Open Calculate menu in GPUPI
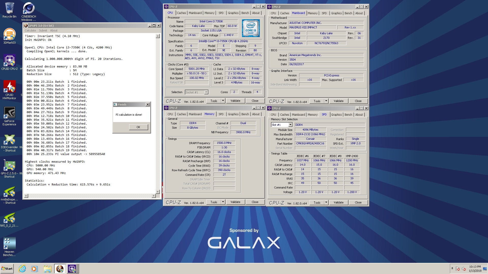Viewport: 488px width, 274px height. [x=30, y=30]
